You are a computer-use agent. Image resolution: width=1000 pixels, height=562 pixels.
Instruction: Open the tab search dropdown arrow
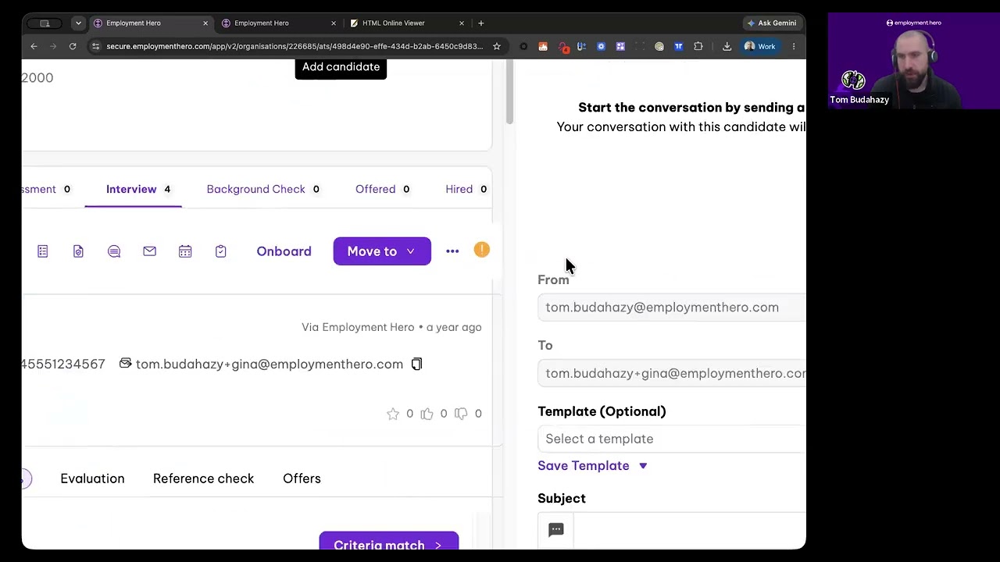coord(78,23)
